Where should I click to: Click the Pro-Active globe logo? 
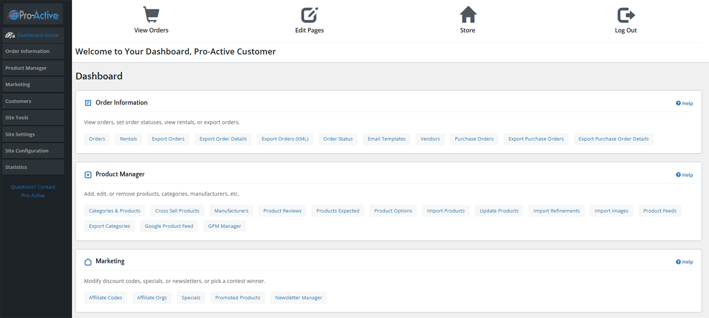click(33, 15)
